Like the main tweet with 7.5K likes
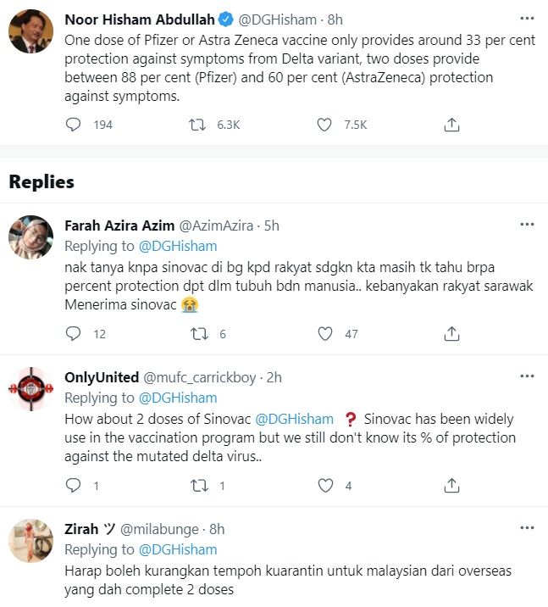The image size is (548, 607). pyautogui.click(x=324, y=125)
